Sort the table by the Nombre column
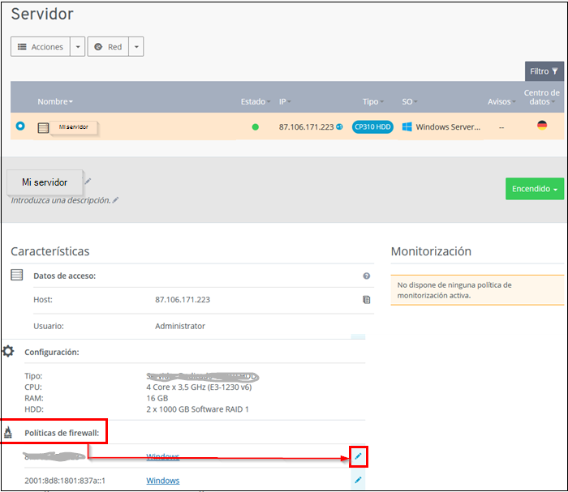Screen dimensions: 568x492 click(54, 102)
